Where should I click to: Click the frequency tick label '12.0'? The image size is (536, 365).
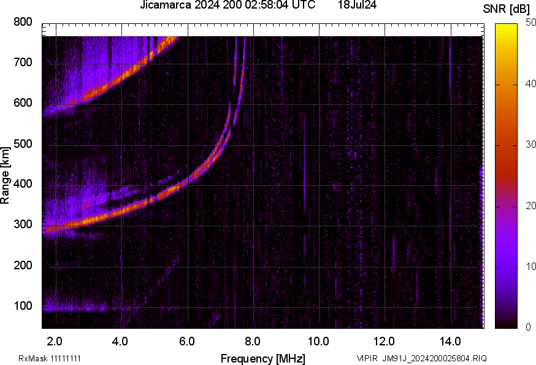(385, 342)
